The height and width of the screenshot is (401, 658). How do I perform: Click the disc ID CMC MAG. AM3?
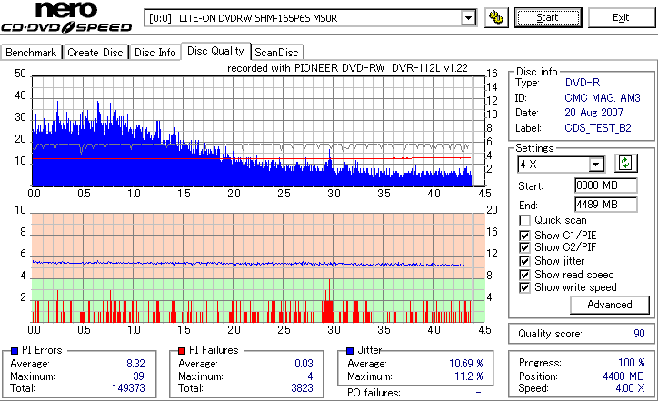[x=603, y=98]
